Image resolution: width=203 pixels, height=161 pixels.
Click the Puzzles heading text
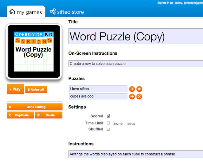click(76, 78)
